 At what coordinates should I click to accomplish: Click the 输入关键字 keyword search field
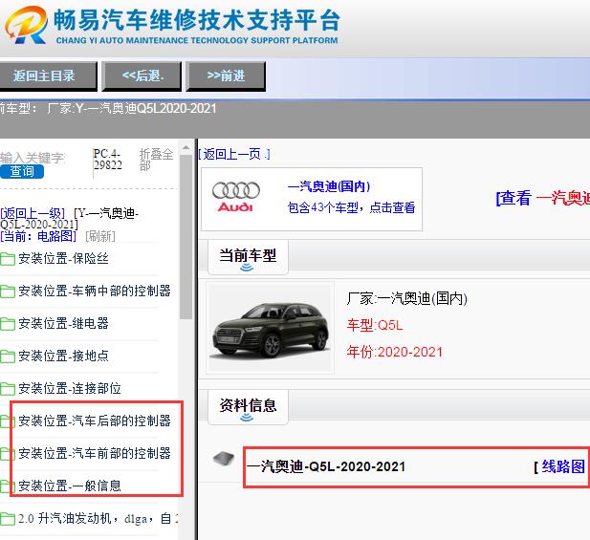[33, 157]
